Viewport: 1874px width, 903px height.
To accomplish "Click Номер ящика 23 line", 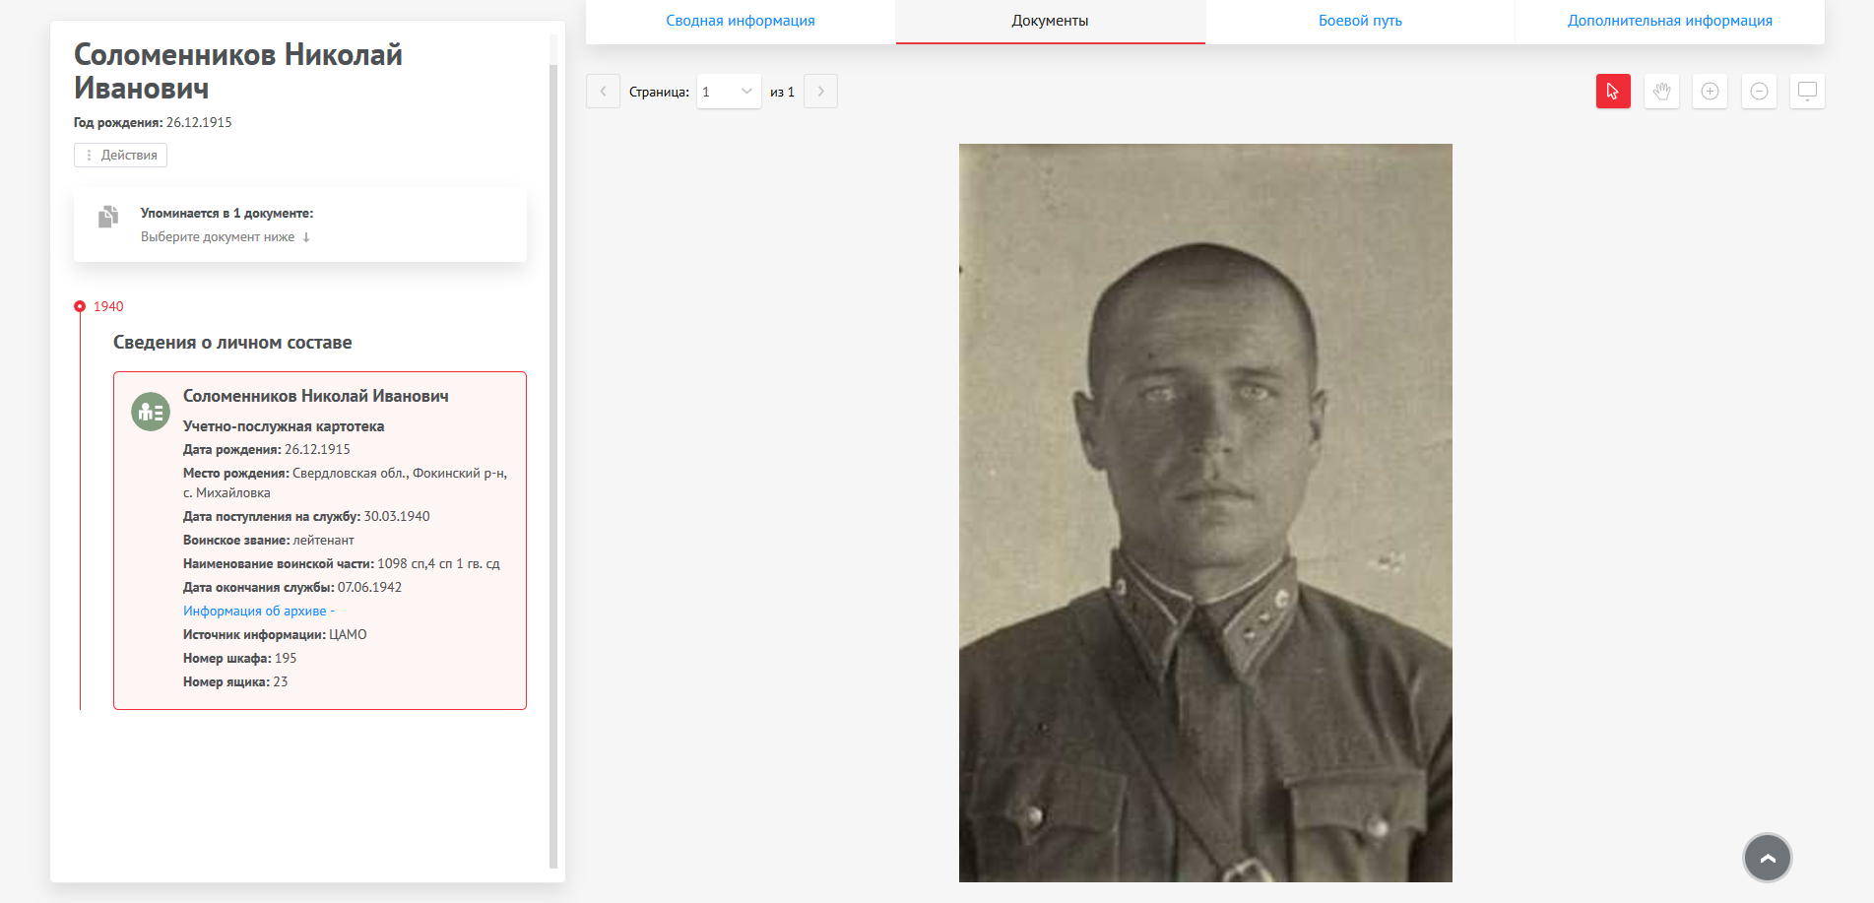I will point(235,681).
